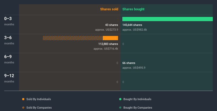The height and width of the screenshot is (111, 217).
Task: Click the approx. US$982.6k value
Action: 135,30
